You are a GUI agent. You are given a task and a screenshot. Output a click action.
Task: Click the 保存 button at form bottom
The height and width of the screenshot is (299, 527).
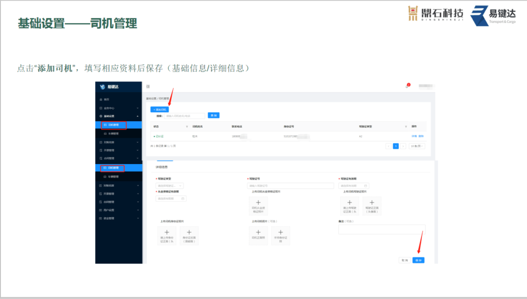pos(418,260)
